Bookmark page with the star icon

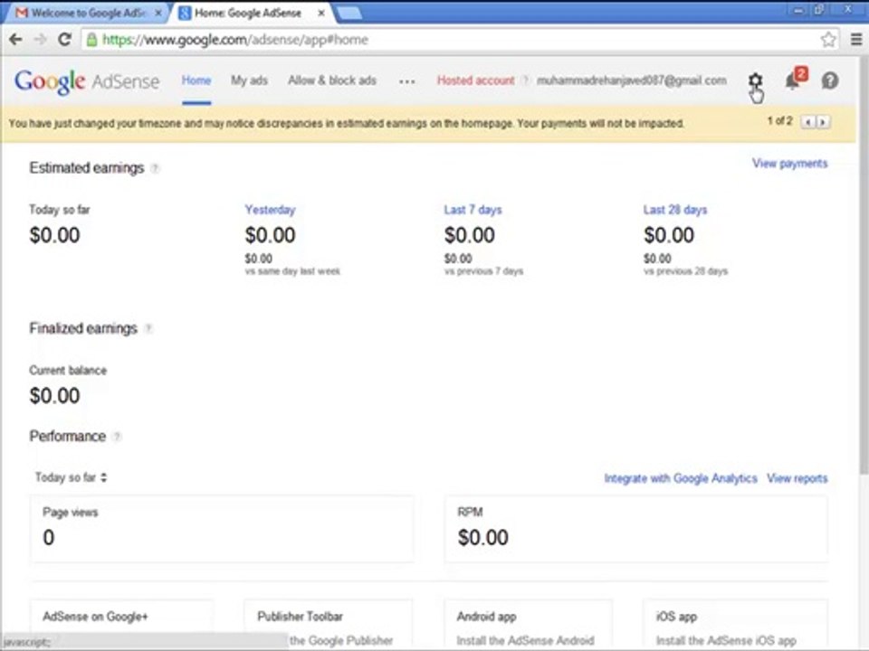tap(828, 39)
